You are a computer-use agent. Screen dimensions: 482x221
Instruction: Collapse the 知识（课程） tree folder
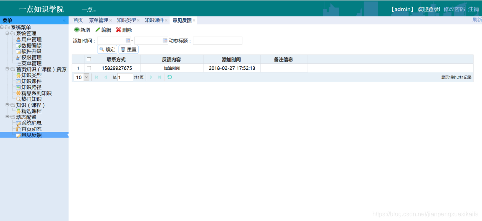click(x=7, y=105)
